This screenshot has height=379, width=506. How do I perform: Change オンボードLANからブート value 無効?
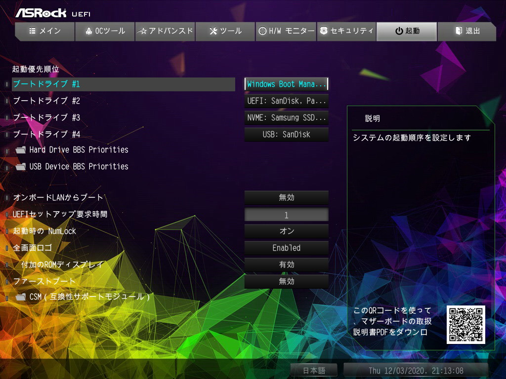pyautogui.click(x=286, y=197)
